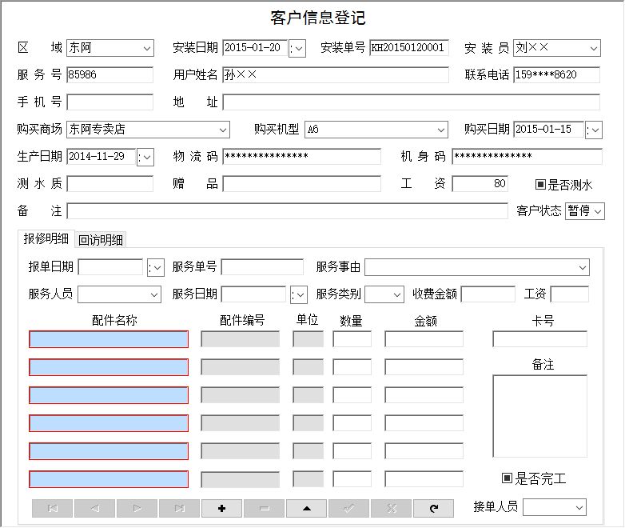Expand the 购买机型 dropdown showing A6
The width and height of the screenshot is (625, 528).
441,130
